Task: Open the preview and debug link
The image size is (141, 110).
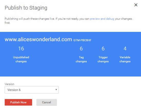Action: (x=102, y=19)
